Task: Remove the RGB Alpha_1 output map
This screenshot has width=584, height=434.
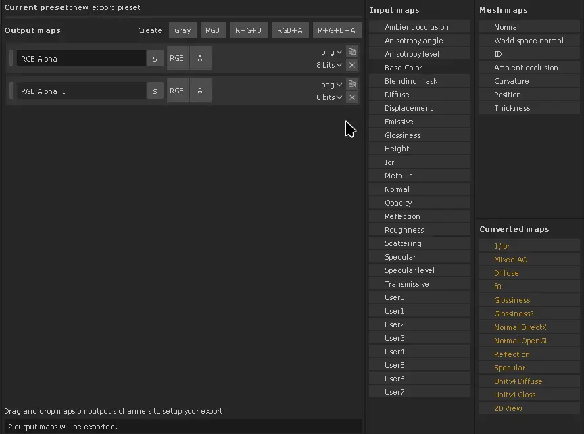Action: coord(352,97)
